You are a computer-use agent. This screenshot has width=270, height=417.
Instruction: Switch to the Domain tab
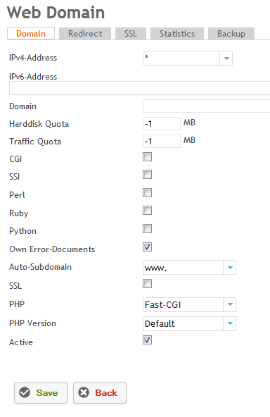(x=31, y=34)
